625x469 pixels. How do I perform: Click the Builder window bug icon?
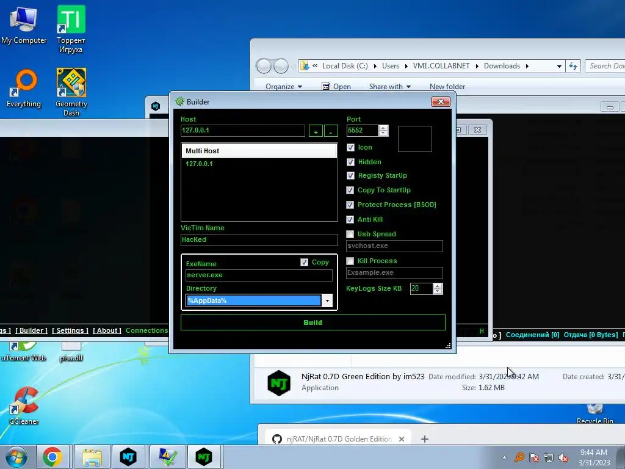[180, 102]
